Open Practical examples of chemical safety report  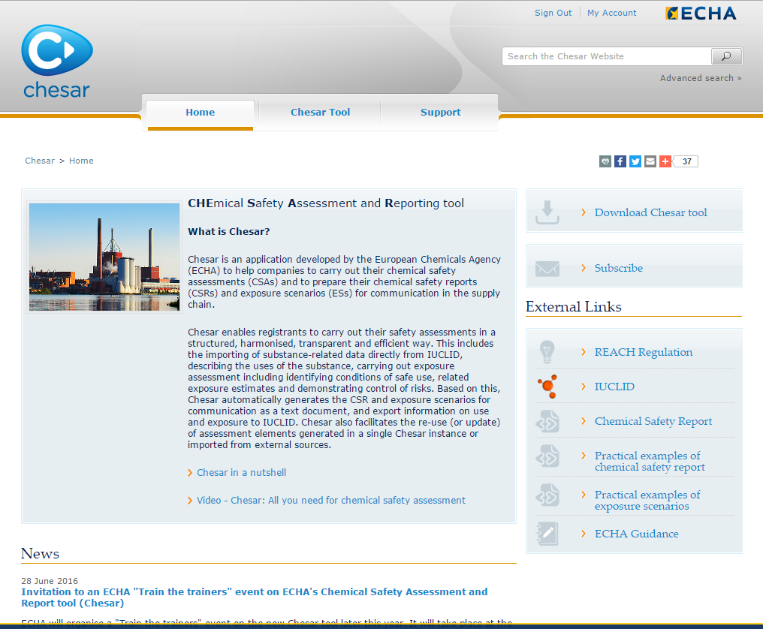650,461
